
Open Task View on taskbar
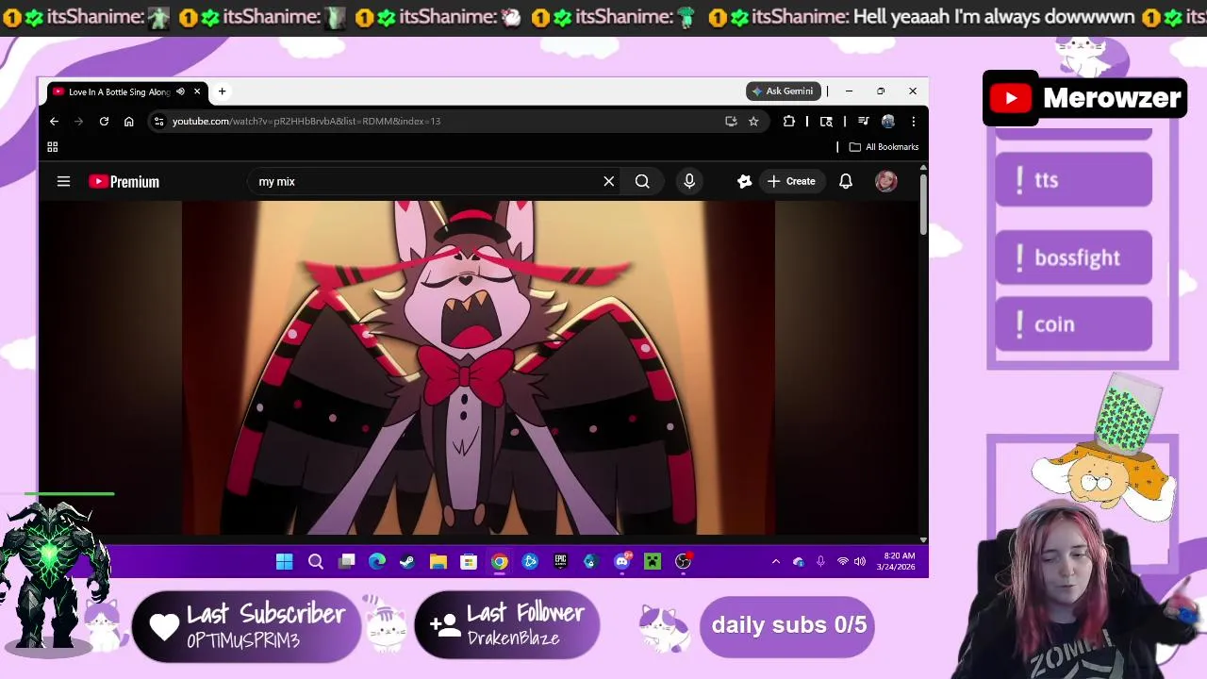click(x=346, y=562)
